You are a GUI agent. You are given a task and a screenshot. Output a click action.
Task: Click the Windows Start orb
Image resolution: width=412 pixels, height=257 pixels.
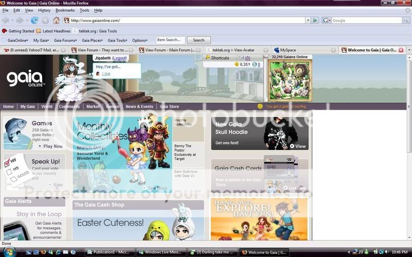[9, 252]
